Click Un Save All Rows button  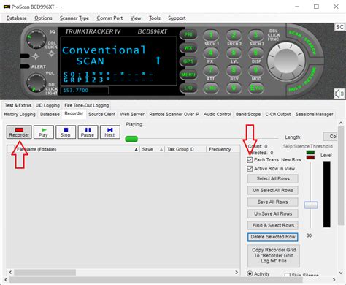click(273, 213)
